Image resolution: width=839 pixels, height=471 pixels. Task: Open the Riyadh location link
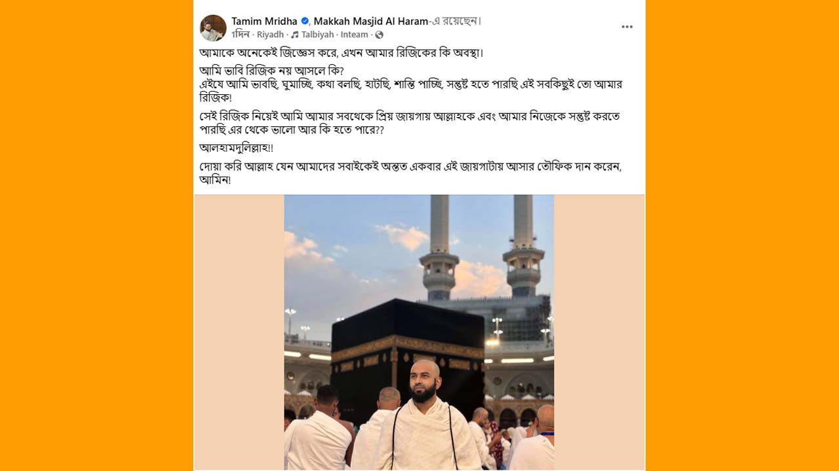click(270, 35)
